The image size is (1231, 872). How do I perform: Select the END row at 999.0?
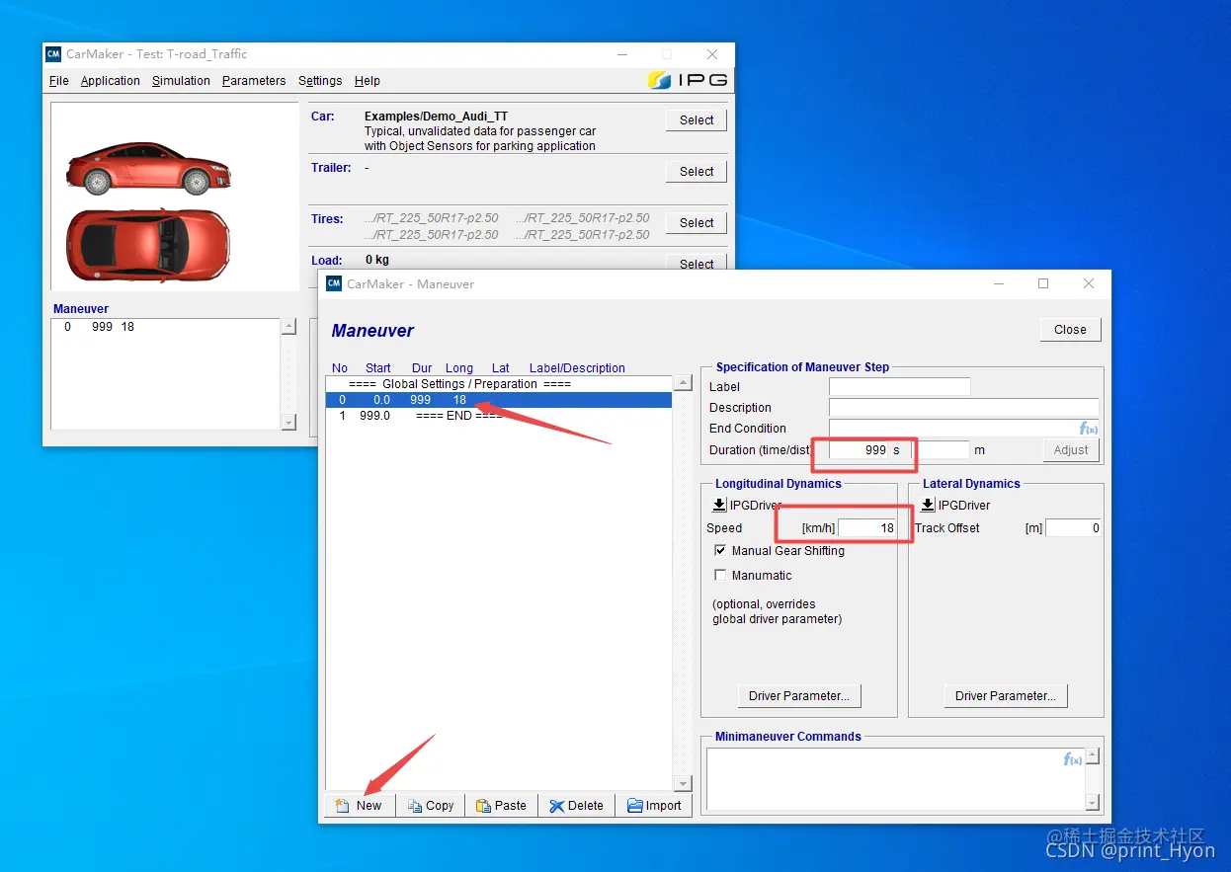coord(499,416)
